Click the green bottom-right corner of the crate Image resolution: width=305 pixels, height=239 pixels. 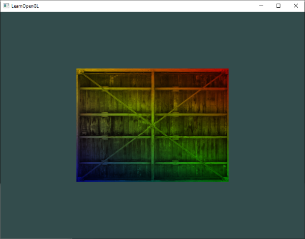coord(225,179)
